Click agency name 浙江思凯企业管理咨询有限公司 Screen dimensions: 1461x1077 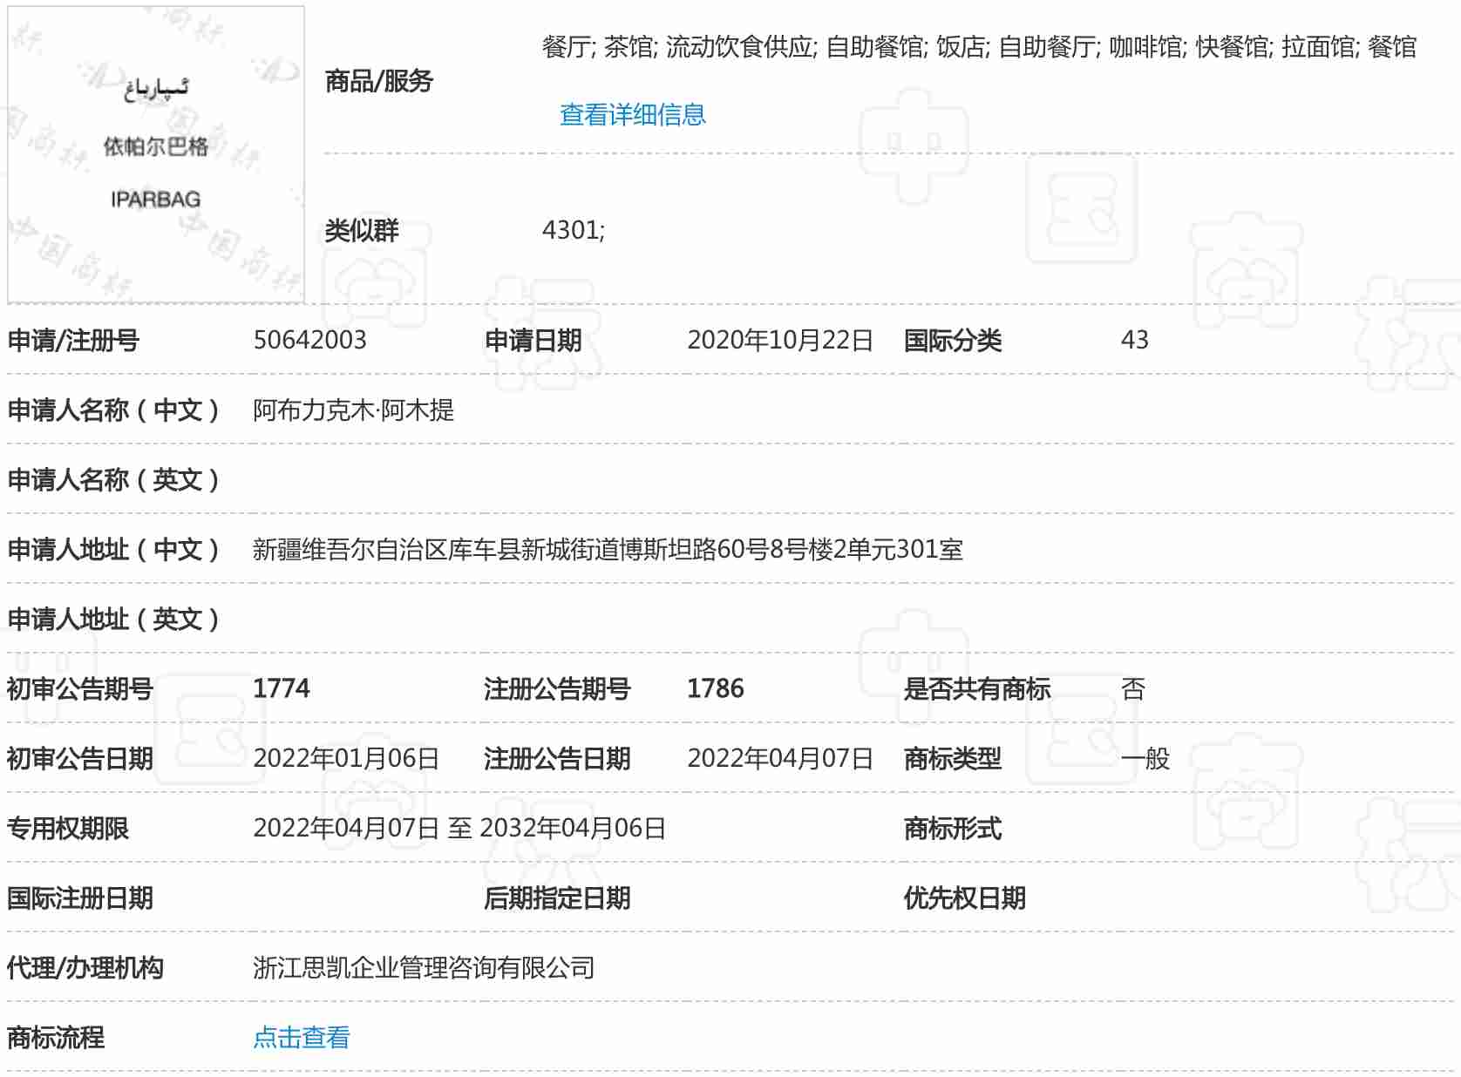click(424, 967)
